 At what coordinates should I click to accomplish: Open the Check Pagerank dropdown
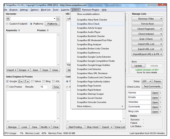(x=147, y=29)
